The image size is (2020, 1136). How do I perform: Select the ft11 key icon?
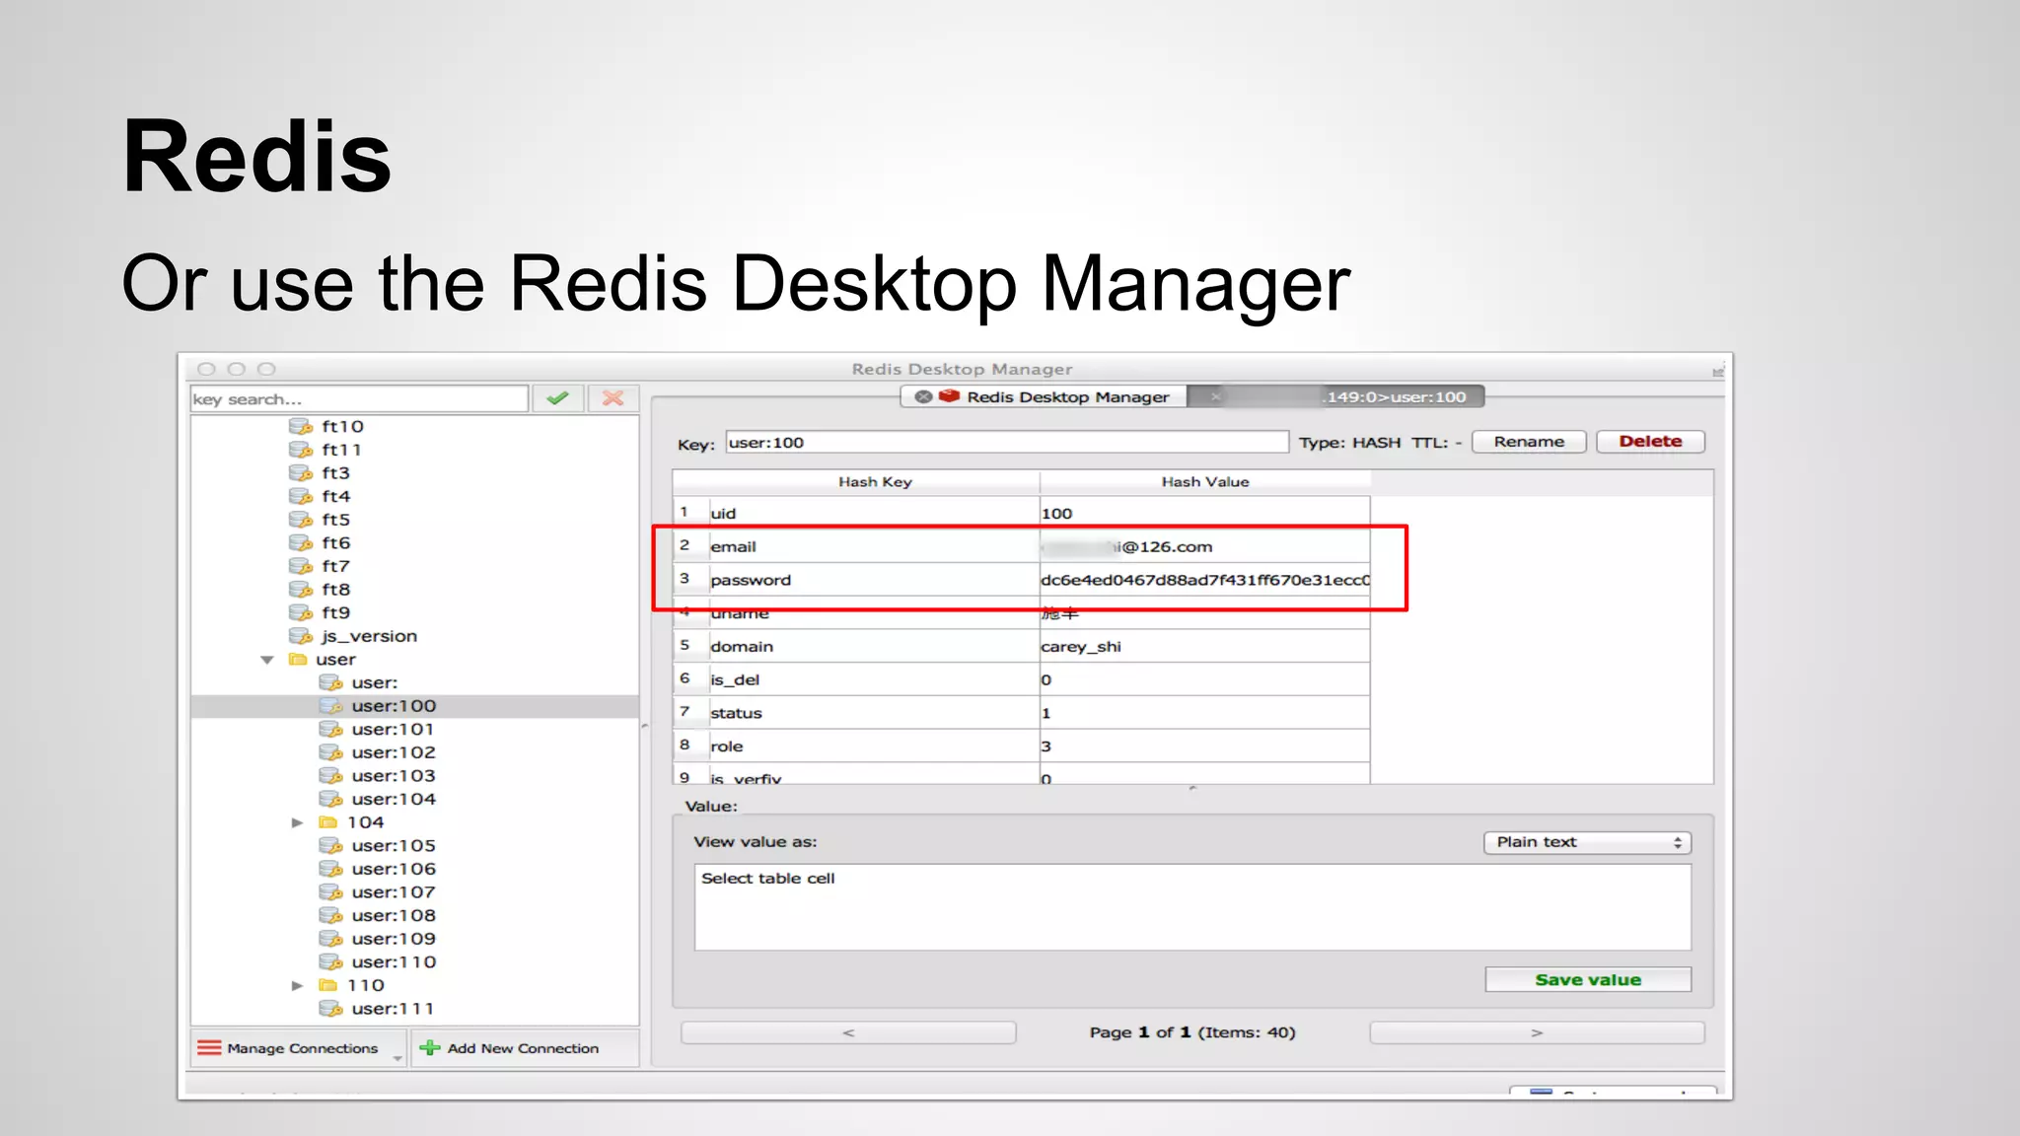pos(300,450)
